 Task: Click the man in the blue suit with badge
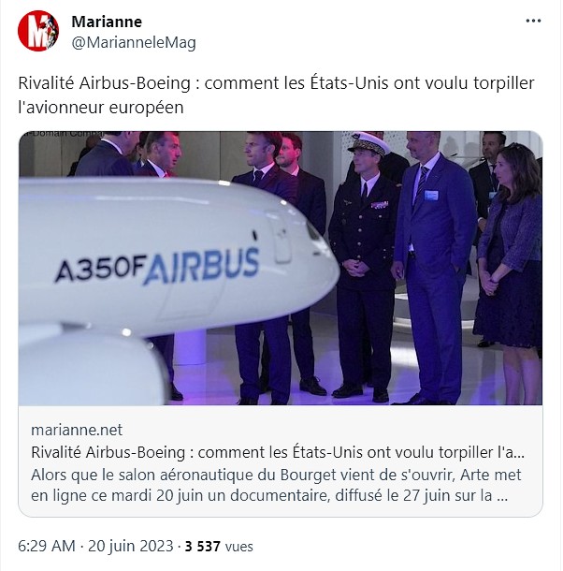point(432,268)
